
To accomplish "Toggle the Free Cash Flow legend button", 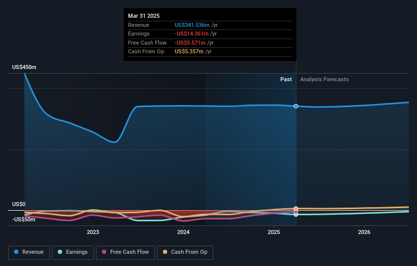I will (125, 252).
